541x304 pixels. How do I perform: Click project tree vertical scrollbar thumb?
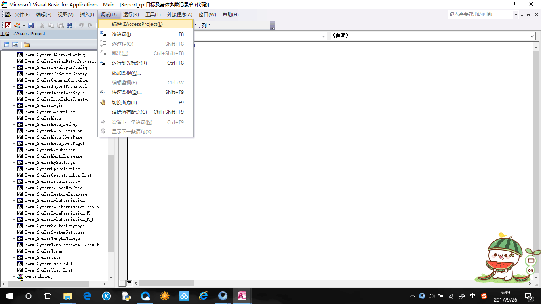pos(111,204)
